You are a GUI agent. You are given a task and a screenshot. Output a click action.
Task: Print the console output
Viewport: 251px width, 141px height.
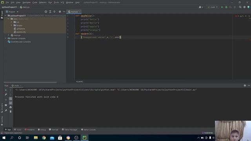click(11, 107)
